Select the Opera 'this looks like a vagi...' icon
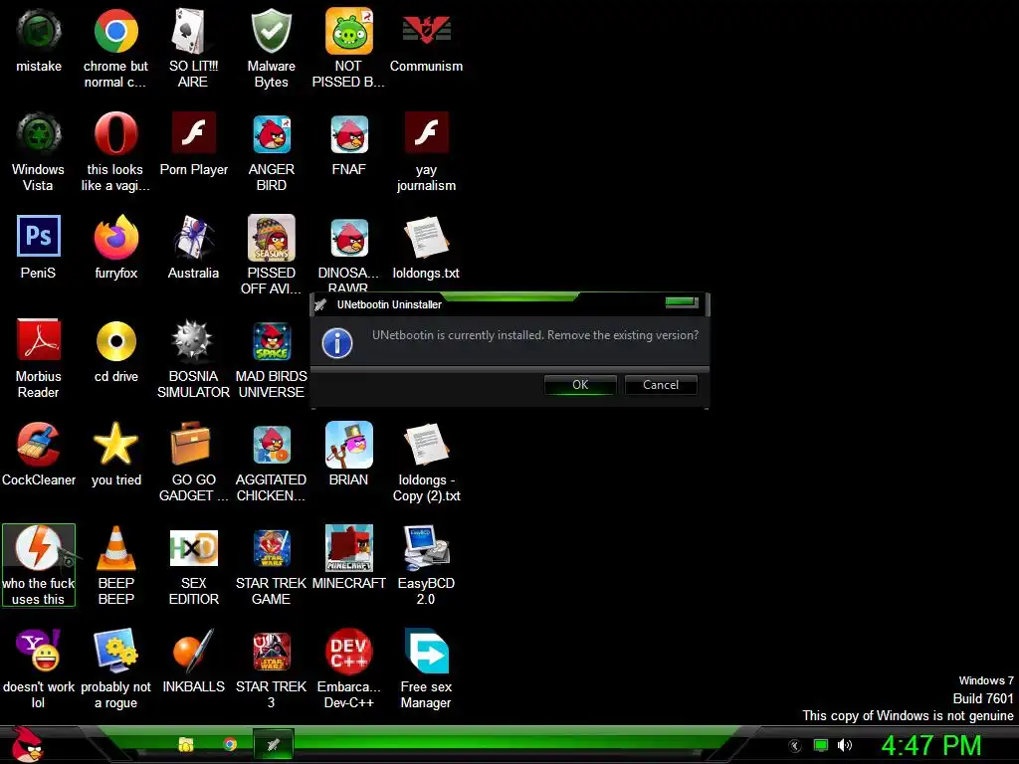 coord(115,134)
